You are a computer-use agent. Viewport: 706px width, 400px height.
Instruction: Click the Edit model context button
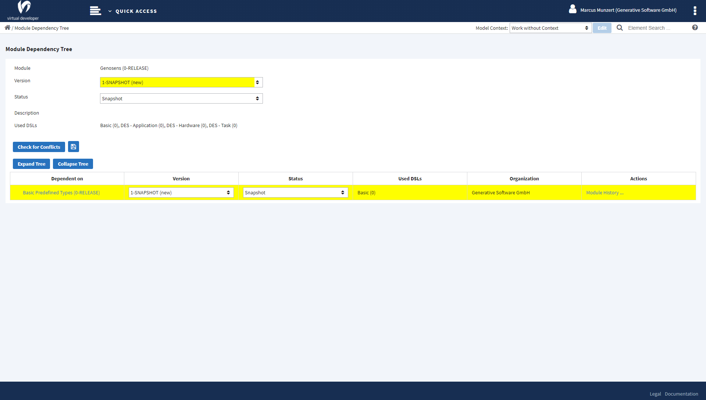click(x=602, y=28)
